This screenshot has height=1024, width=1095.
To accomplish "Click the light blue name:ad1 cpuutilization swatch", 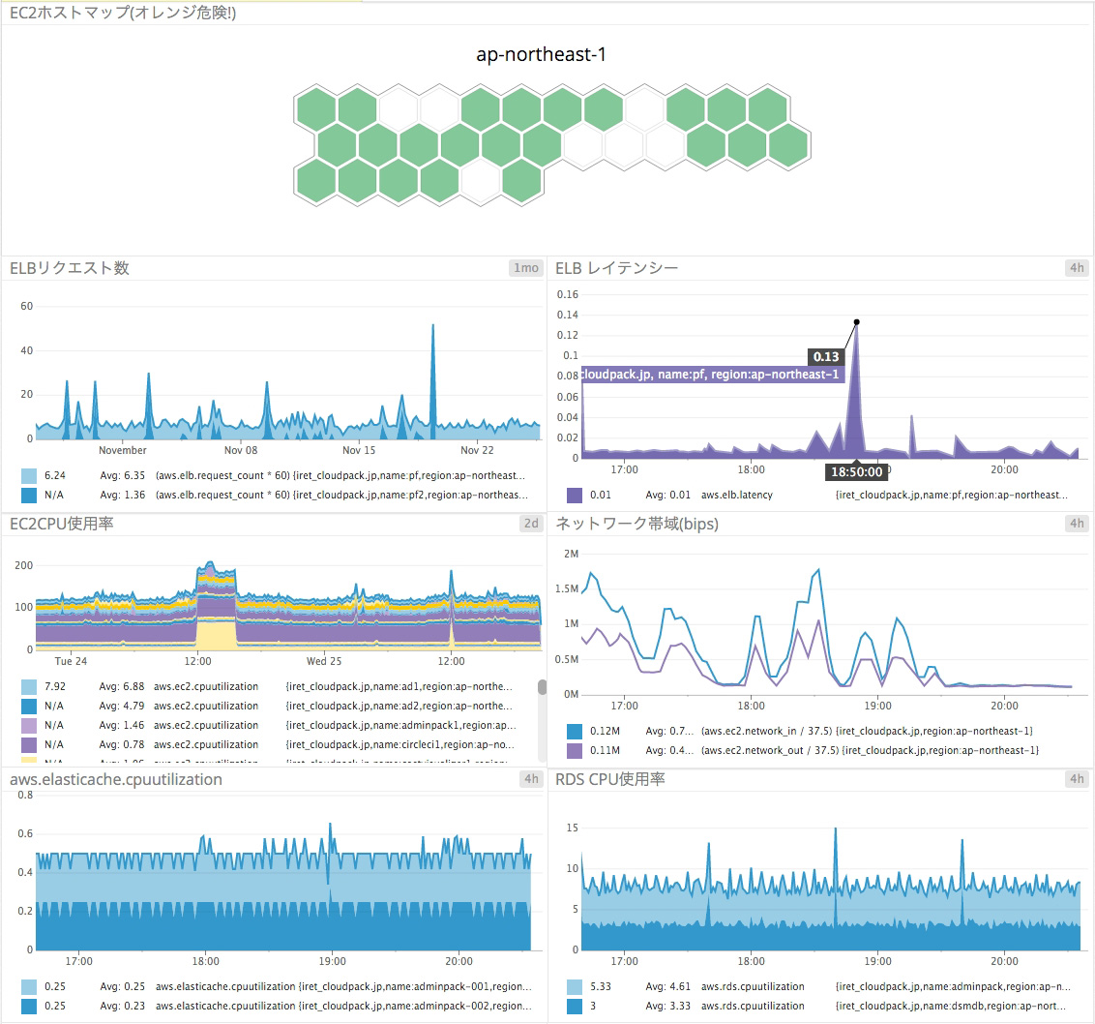I will coord(29,686).
